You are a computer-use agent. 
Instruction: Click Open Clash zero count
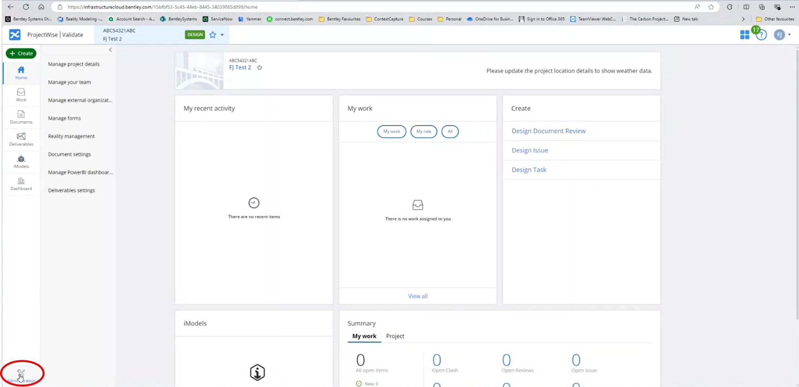pos(437,360)
